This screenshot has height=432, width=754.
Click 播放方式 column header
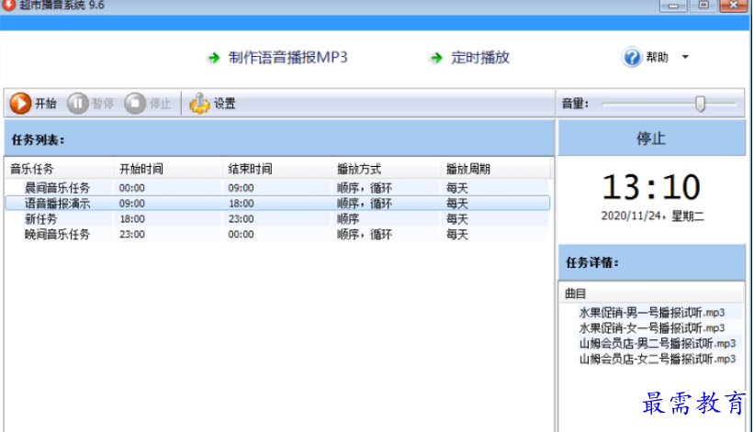tap(386, 169)
